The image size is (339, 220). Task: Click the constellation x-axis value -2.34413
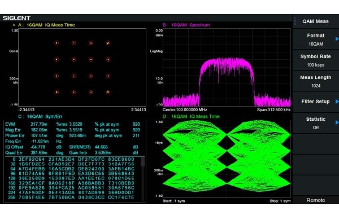(27, 109)
